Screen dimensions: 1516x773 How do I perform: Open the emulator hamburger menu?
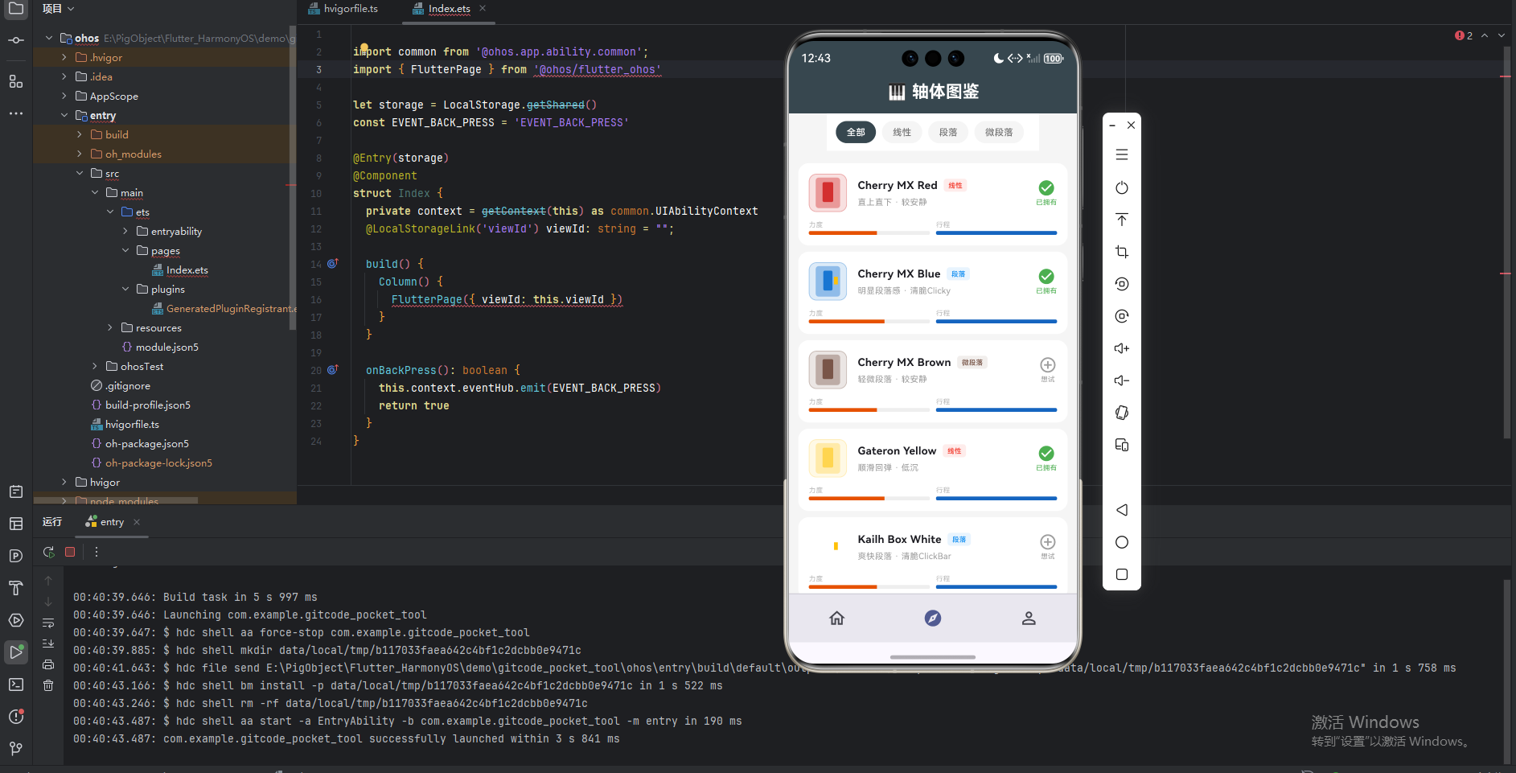(1122, 154)
